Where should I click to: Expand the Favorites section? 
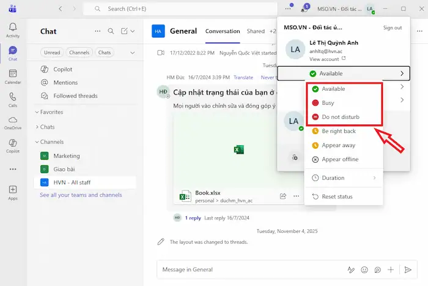click(37, 112)
